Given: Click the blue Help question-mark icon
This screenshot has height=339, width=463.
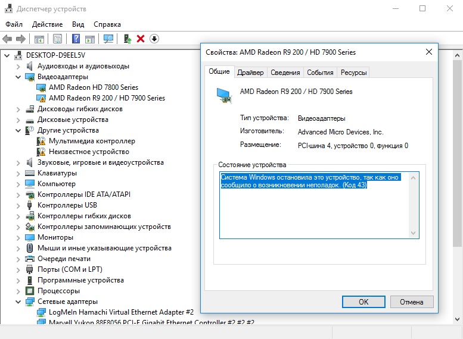Looking at the screenshot, I should 76,39.
